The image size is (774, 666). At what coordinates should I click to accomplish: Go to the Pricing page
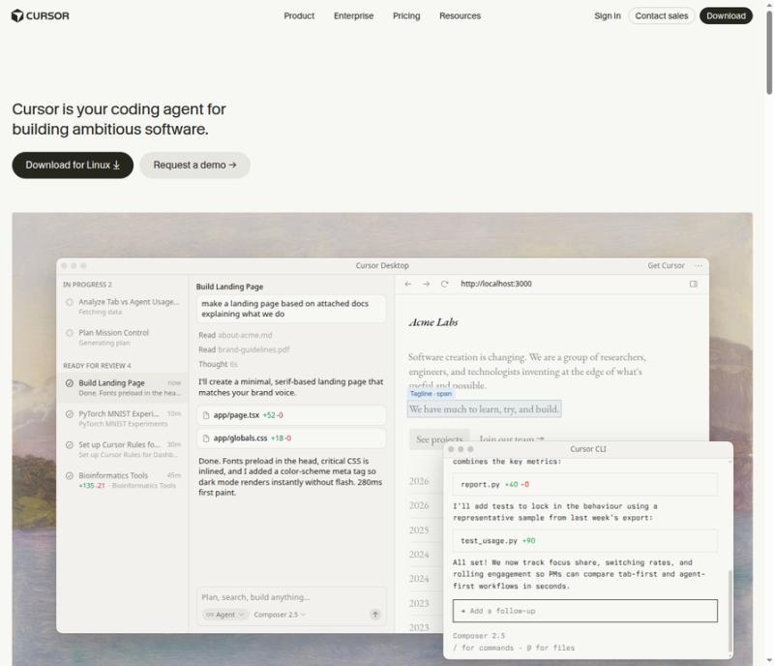[406, 15]
